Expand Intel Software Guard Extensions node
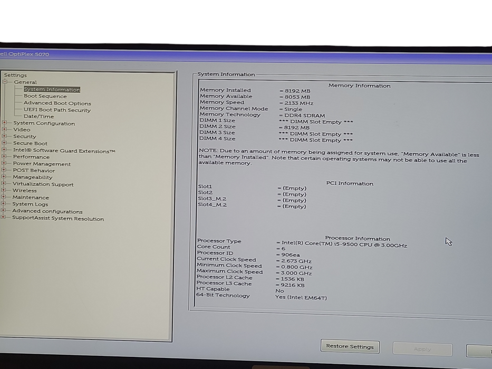This screenshot has width=492, height=369. [4, 150]
